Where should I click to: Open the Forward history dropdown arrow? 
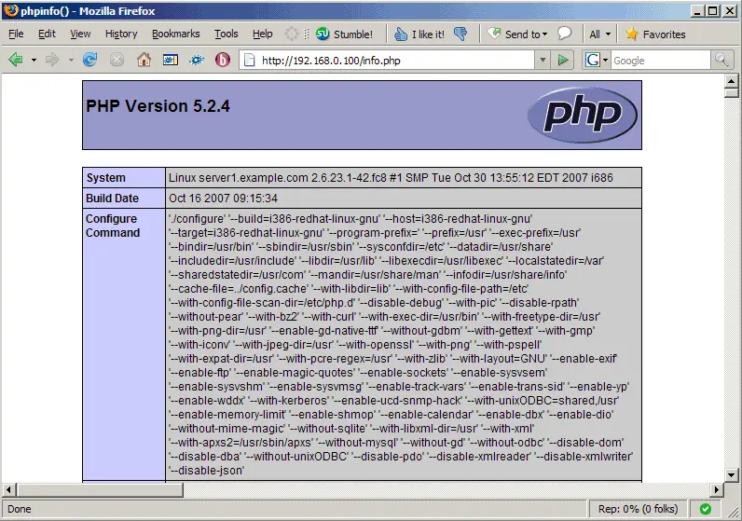pos(71,60)
